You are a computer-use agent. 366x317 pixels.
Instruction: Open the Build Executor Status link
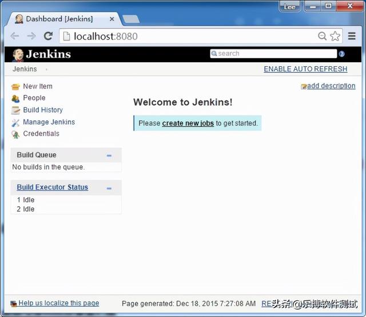click(53, 187)
